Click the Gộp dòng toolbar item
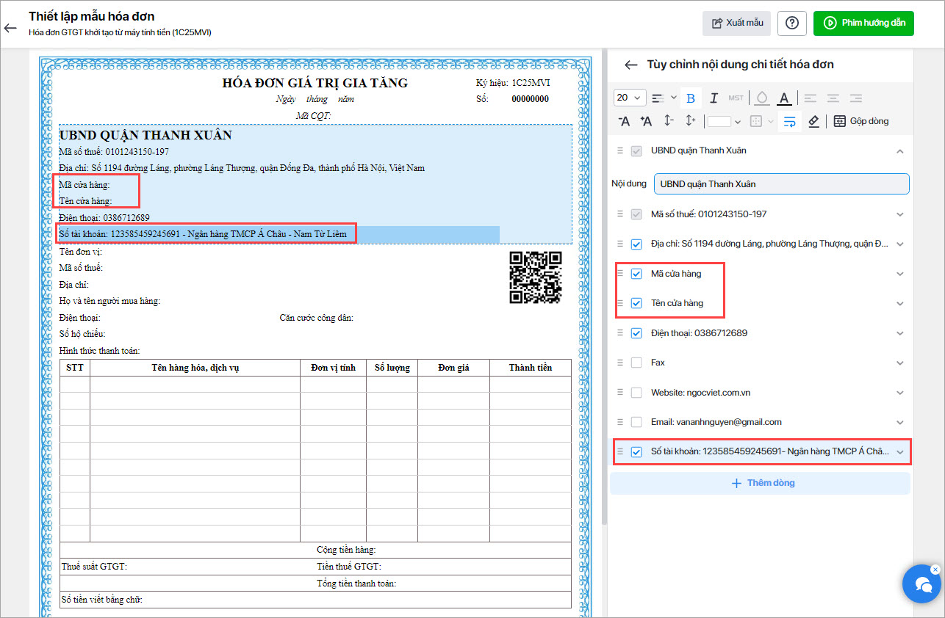Image resolution: width=945 pixels, height=618 pixels. point(861,121)
